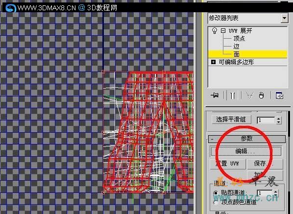Select the 顶点 sub-object level

pyautogui.click(x=239, y=39)
